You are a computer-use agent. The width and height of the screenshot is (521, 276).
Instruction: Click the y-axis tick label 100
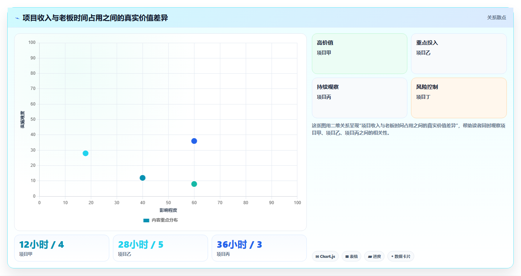[32, 43]
